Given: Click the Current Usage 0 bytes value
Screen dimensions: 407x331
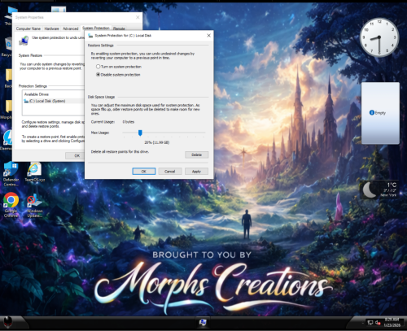Looking at the screenshot, I should (129, 122).
